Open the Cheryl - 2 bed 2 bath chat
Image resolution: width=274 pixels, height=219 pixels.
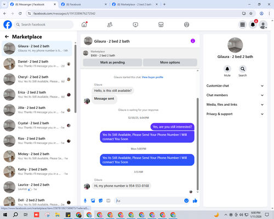(37, 79)
